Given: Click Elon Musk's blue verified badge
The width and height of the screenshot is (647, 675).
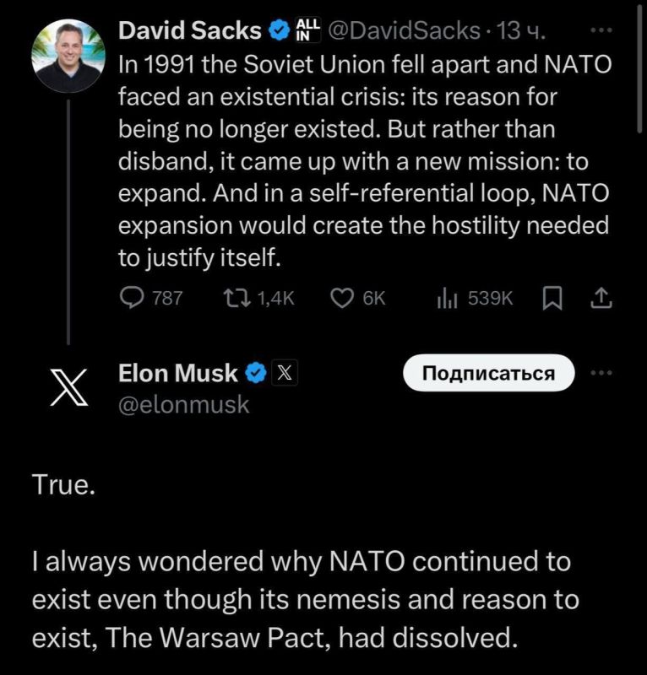Looking at the screenshot, I should tap(256, 372).
